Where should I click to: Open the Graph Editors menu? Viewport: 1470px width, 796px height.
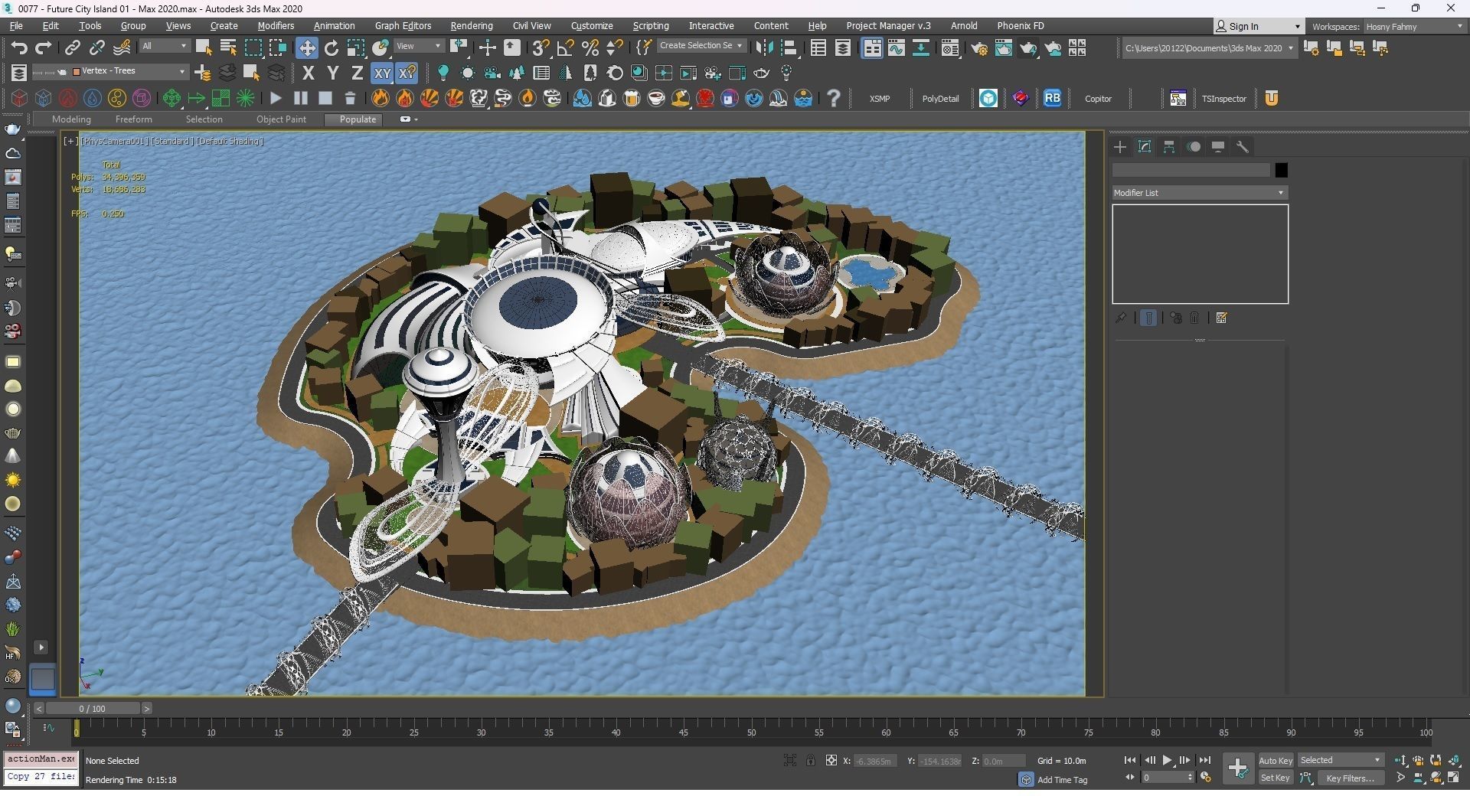point(403,26)
